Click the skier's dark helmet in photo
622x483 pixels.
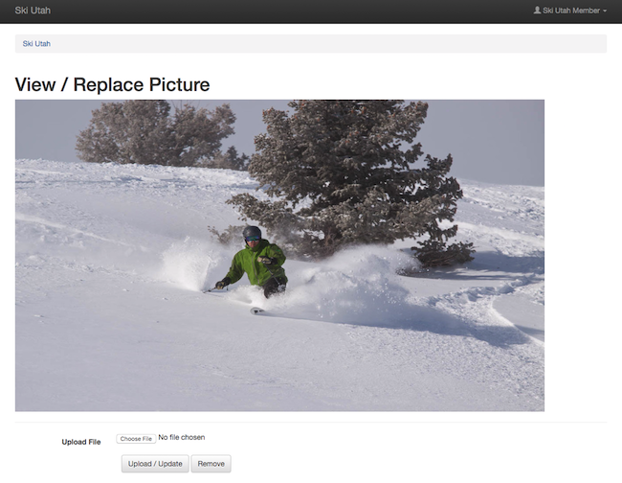click(252, 233)
